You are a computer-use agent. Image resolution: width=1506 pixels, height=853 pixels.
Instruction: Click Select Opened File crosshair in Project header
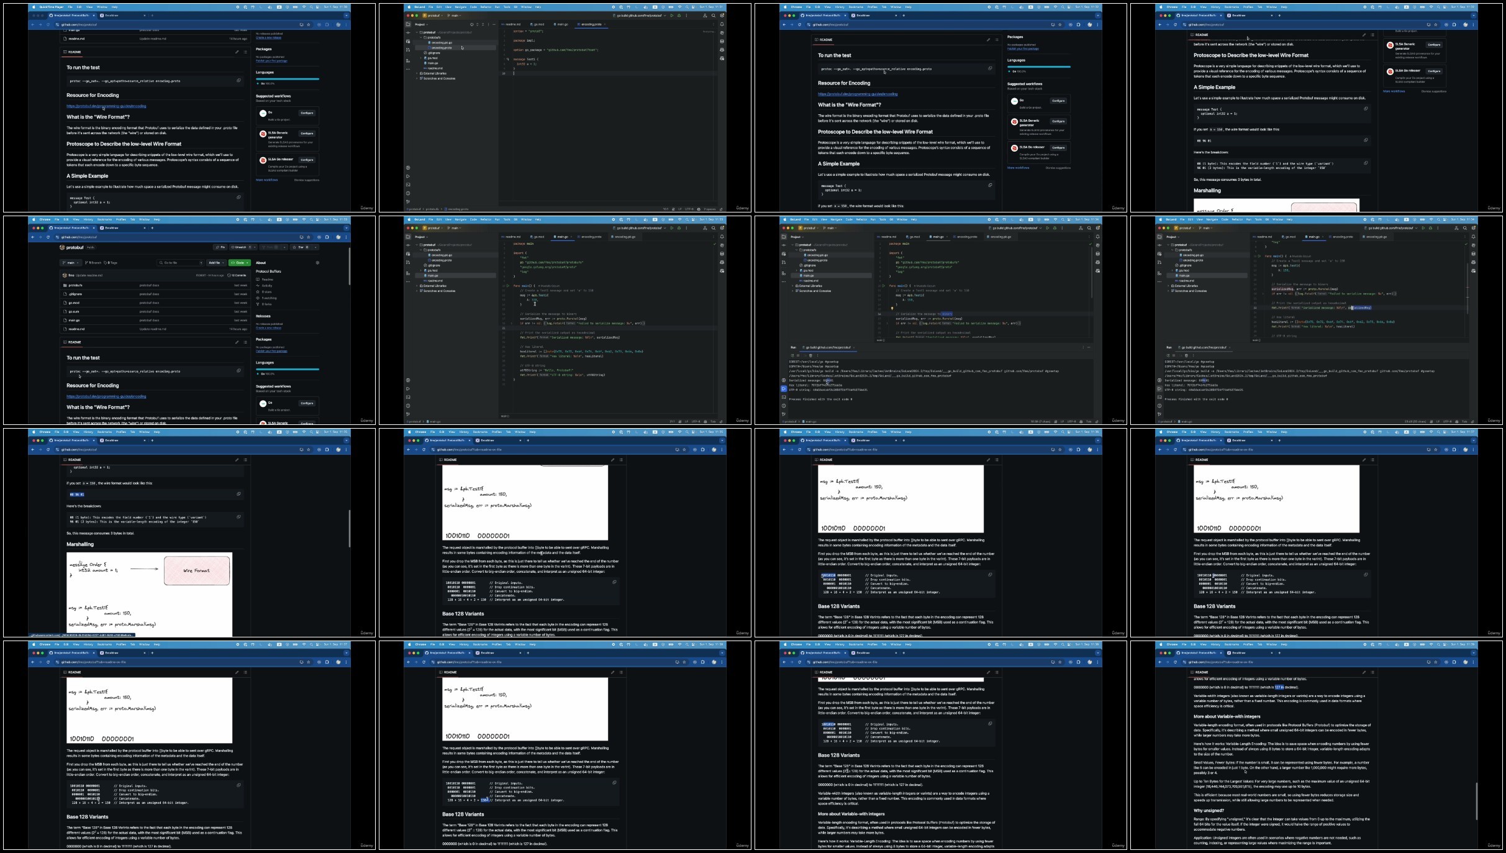click(x=471, y=24)
